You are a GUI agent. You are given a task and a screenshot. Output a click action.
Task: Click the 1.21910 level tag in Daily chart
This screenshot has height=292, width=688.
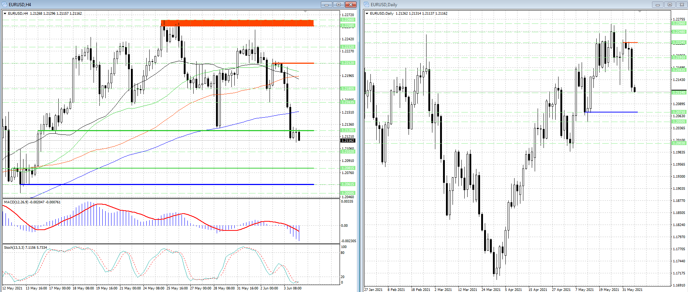coord(679,58)
